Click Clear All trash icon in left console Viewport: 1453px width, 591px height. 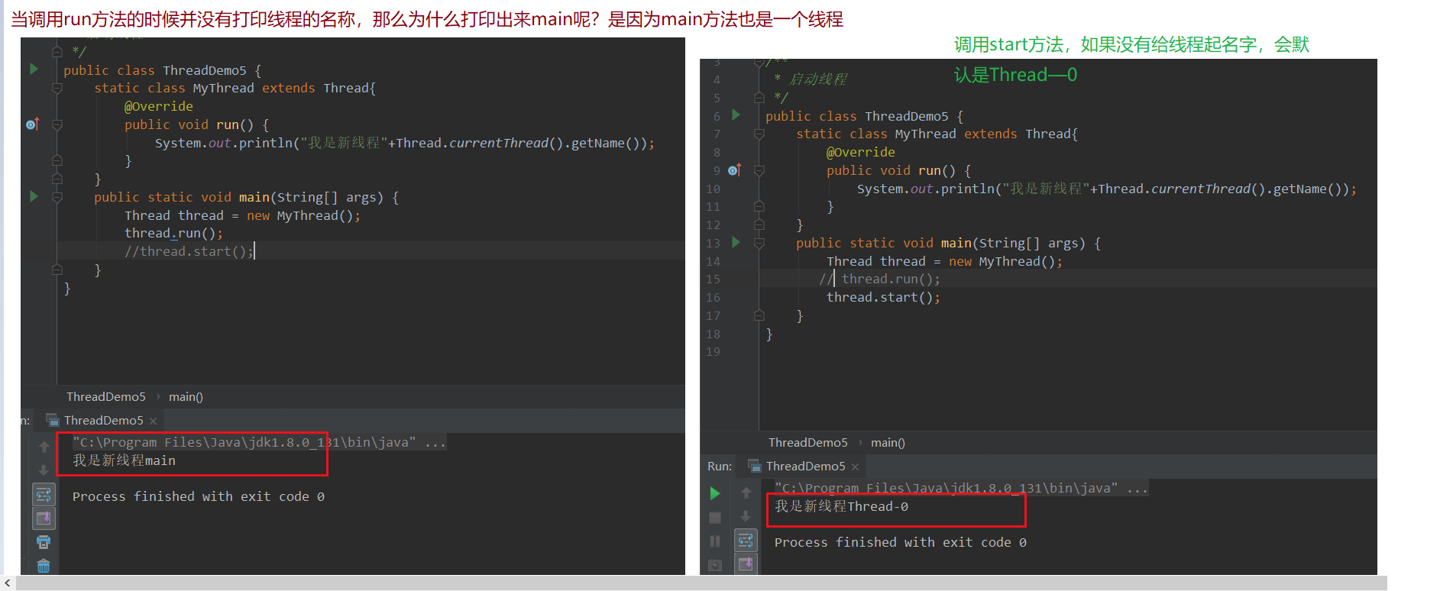[x=44, y=566]
